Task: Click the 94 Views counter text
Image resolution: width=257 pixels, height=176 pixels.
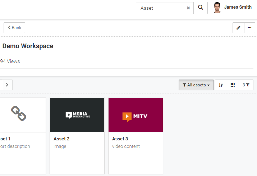Action: [10, 61]
